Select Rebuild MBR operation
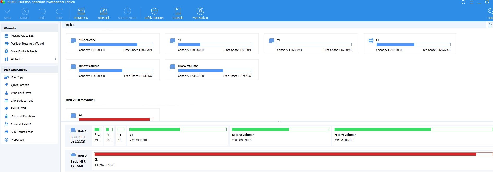 (19, 108)
